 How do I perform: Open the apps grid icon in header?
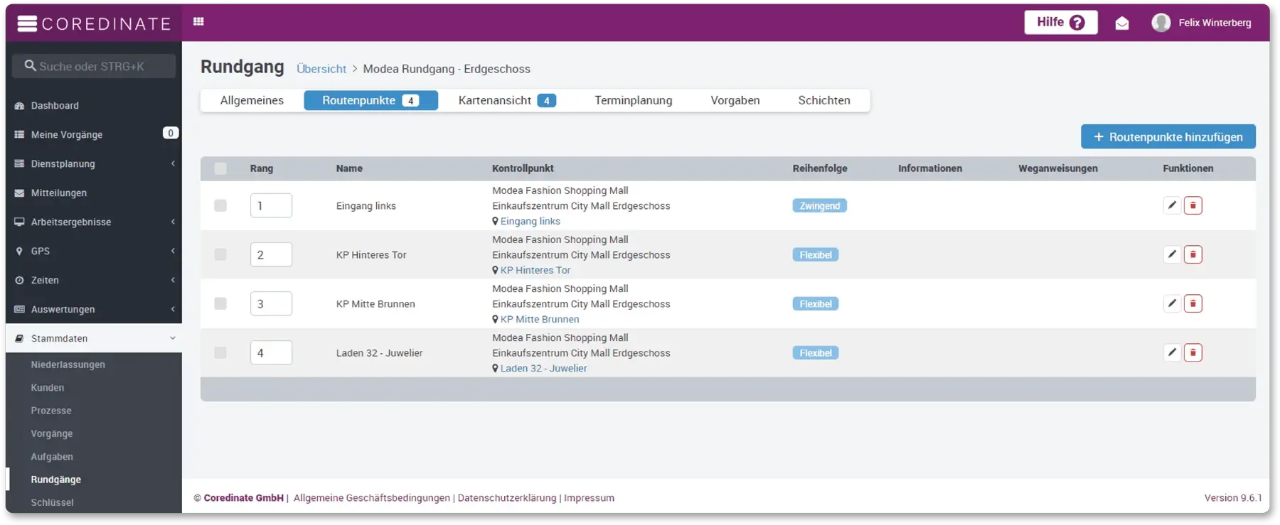point(198,22)
